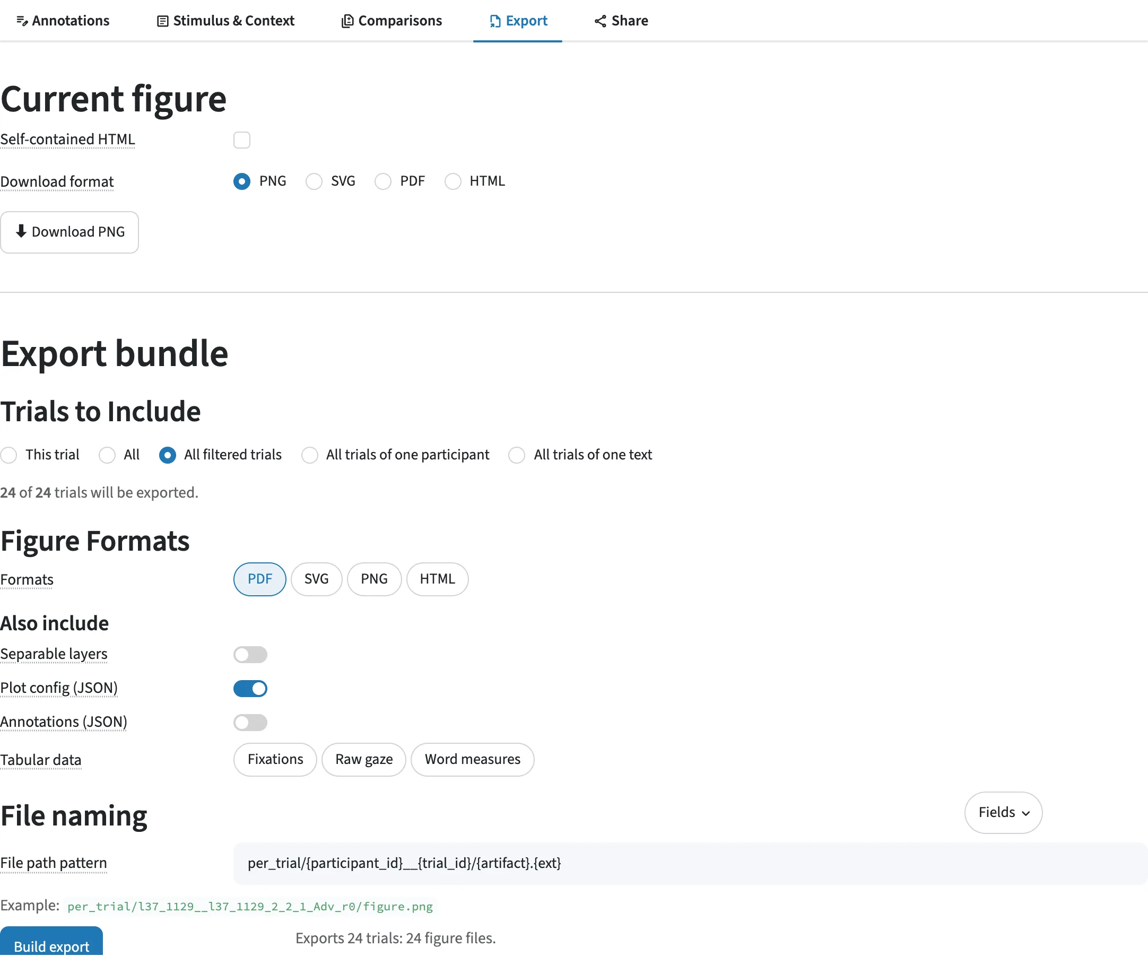Toggle Fixations tabular data chip
This screenshot has width=1148, height=956.
coord(275,760)
